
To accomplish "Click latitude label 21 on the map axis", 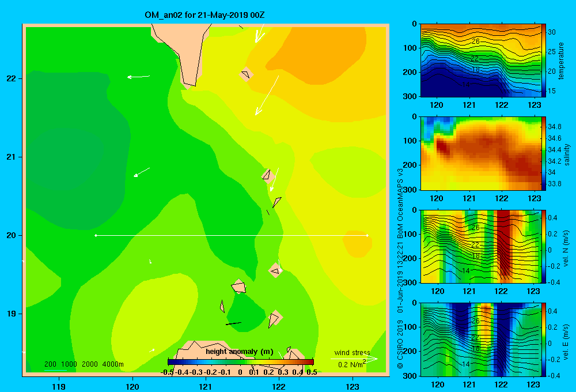I will (x=12, y=157).
